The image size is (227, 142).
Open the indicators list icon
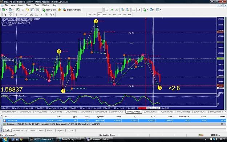[x=144, y=10]
